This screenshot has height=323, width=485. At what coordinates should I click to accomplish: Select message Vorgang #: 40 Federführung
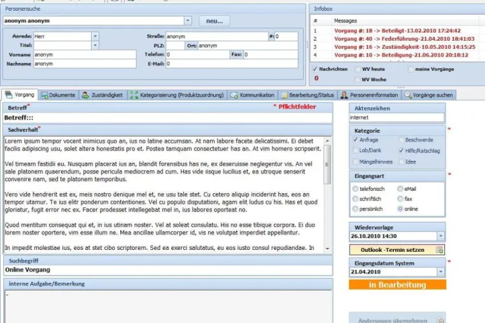pos(404,39)
